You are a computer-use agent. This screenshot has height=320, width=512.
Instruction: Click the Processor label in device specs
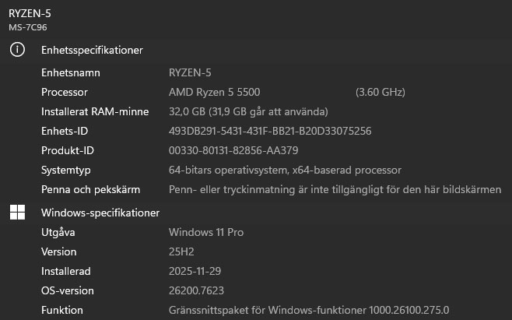point(65,93)
